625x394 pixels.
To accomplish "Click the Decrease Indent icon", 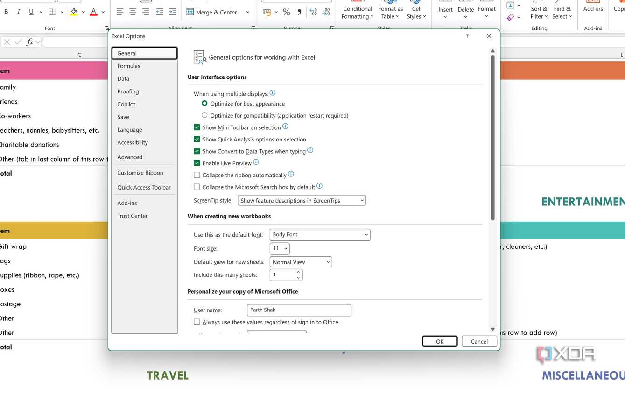I will point(160,12).
